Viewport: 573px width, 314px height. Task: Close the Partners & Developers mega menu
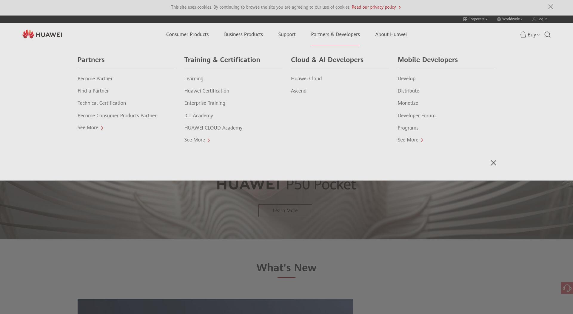click(493, 163)
